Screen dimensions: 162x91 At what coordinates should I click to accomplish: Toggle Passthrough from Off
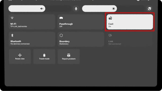[x=81, y=22]
